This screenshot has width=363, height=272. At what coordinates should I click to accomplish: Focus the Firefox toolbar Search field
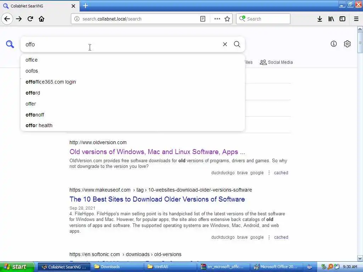click(263, 19)
